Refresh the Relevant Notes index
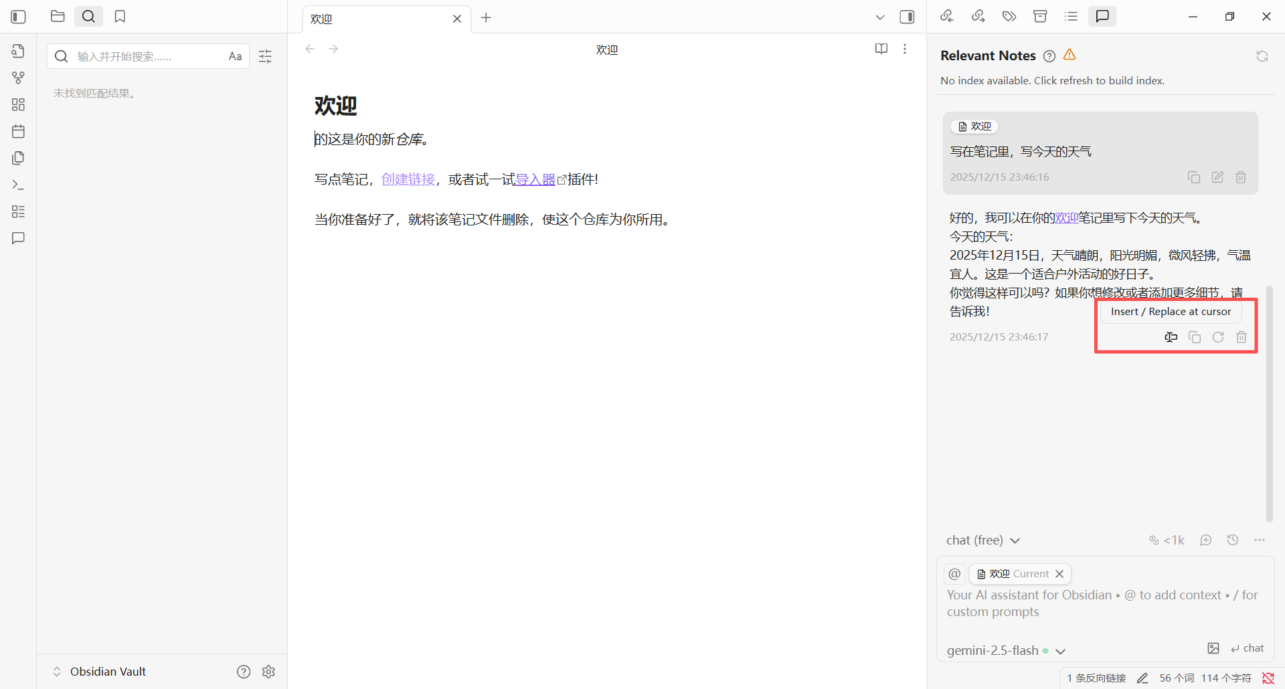1285x689 pixels. pos(1262,56)
